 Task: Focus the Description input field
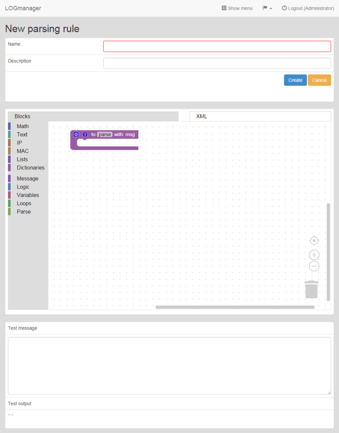(217, 63)
